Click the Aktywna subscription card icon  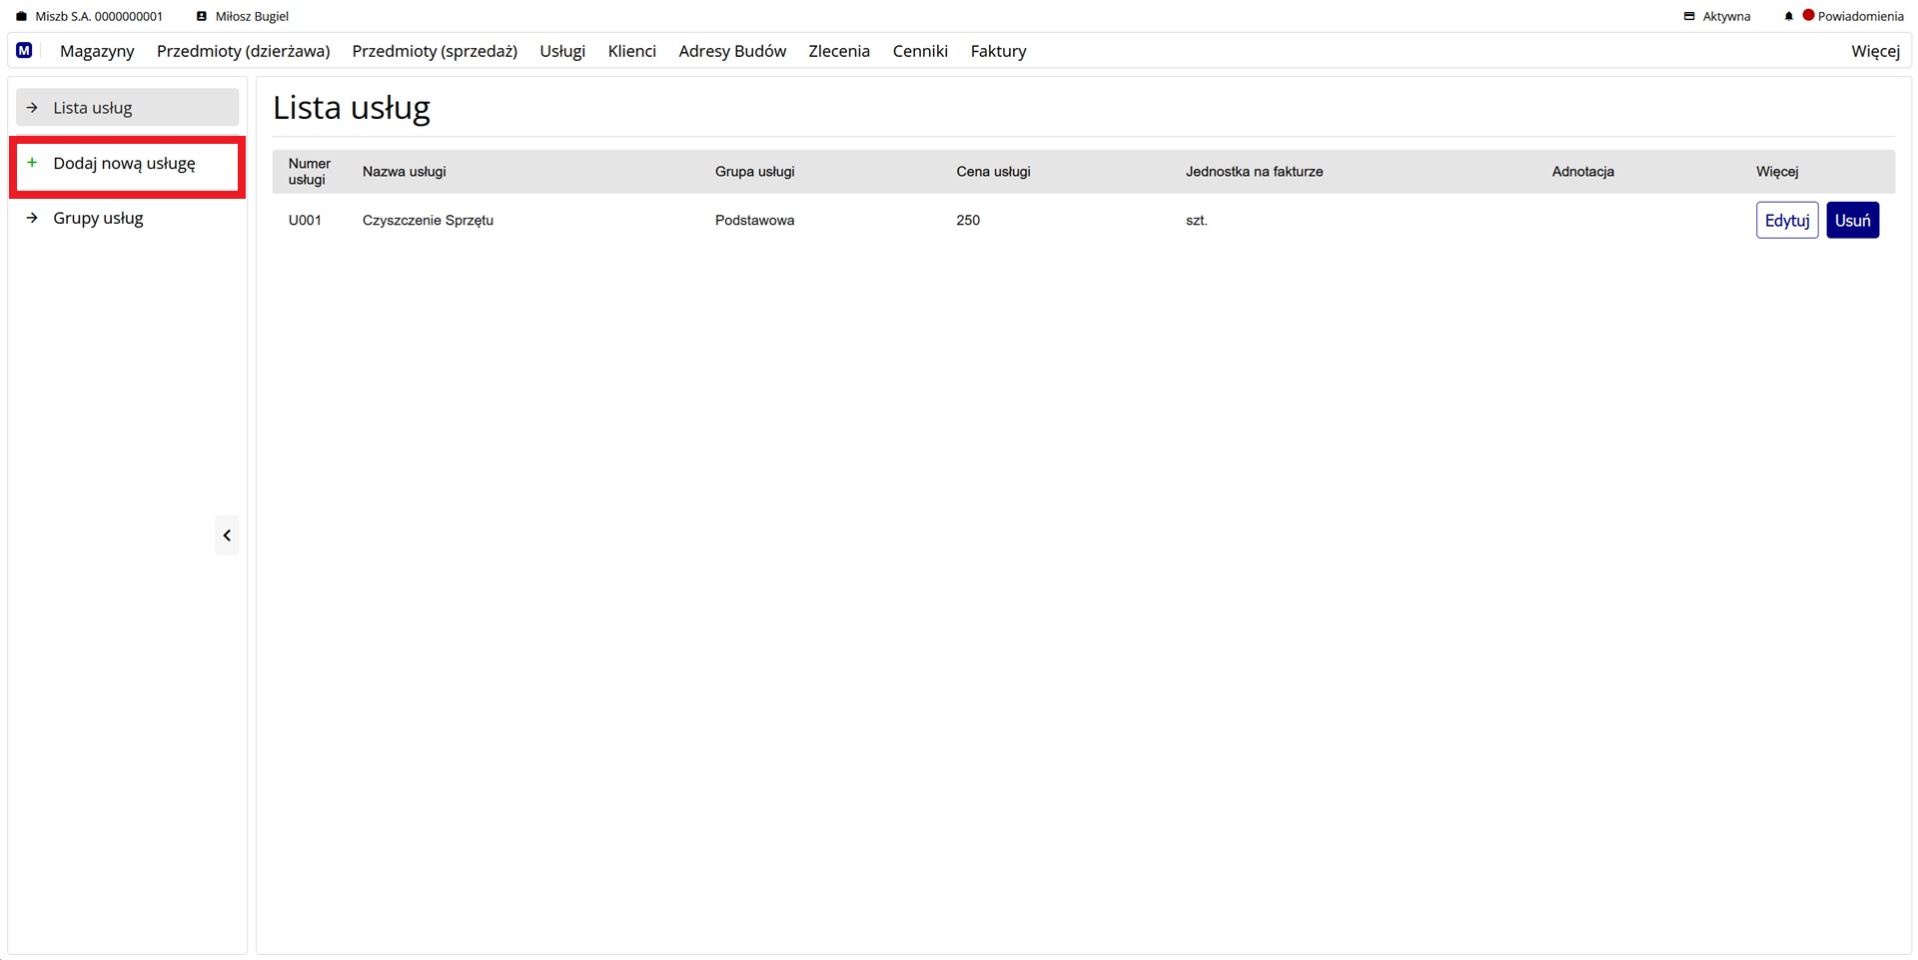[1689, 16]
